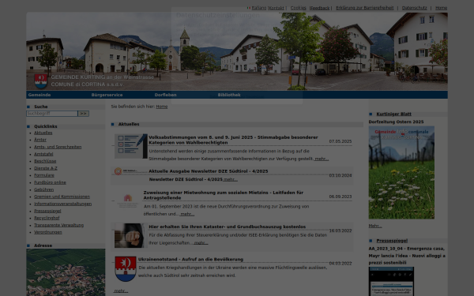Submit search with the >> button
The height and width of the screenshot is (296, 474).
83,114
